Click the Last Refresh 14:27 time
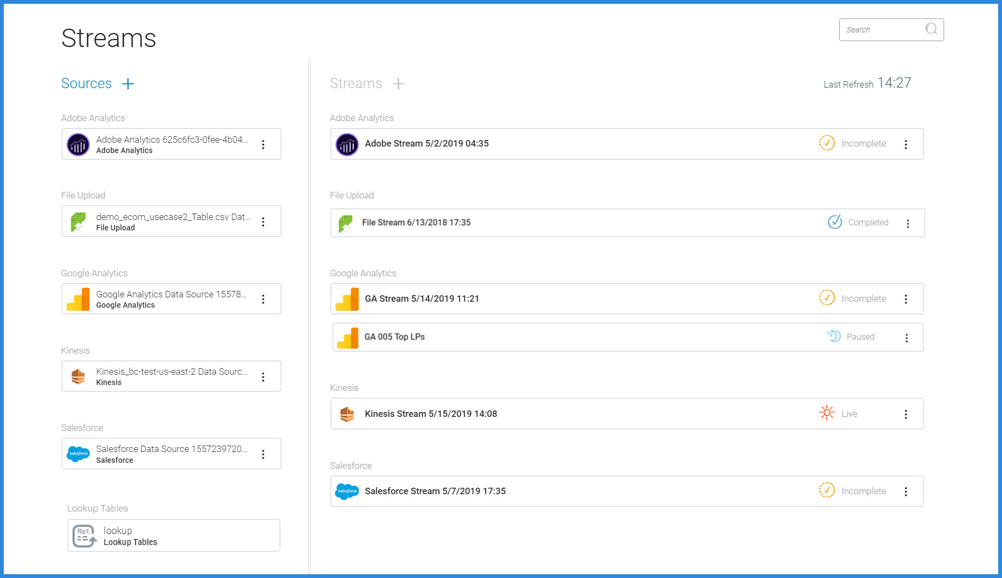Screen dimensions: 1002x578 (x=894, y=83)
